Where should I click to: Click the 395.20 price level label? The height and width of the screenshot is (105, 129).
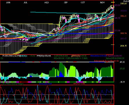(123, 3)
